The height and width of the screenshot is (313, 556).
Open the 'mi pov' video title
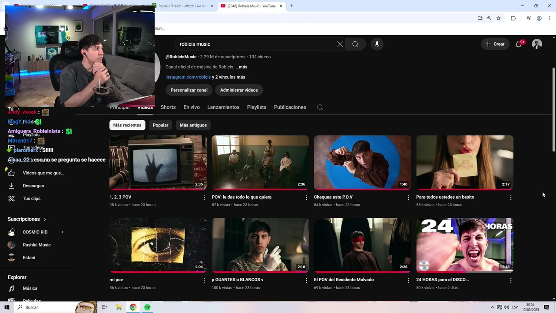116,280
